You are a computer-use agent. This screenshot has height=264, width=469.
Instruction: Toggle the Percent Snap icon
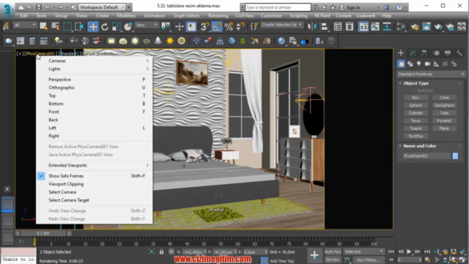coord(229,26)
